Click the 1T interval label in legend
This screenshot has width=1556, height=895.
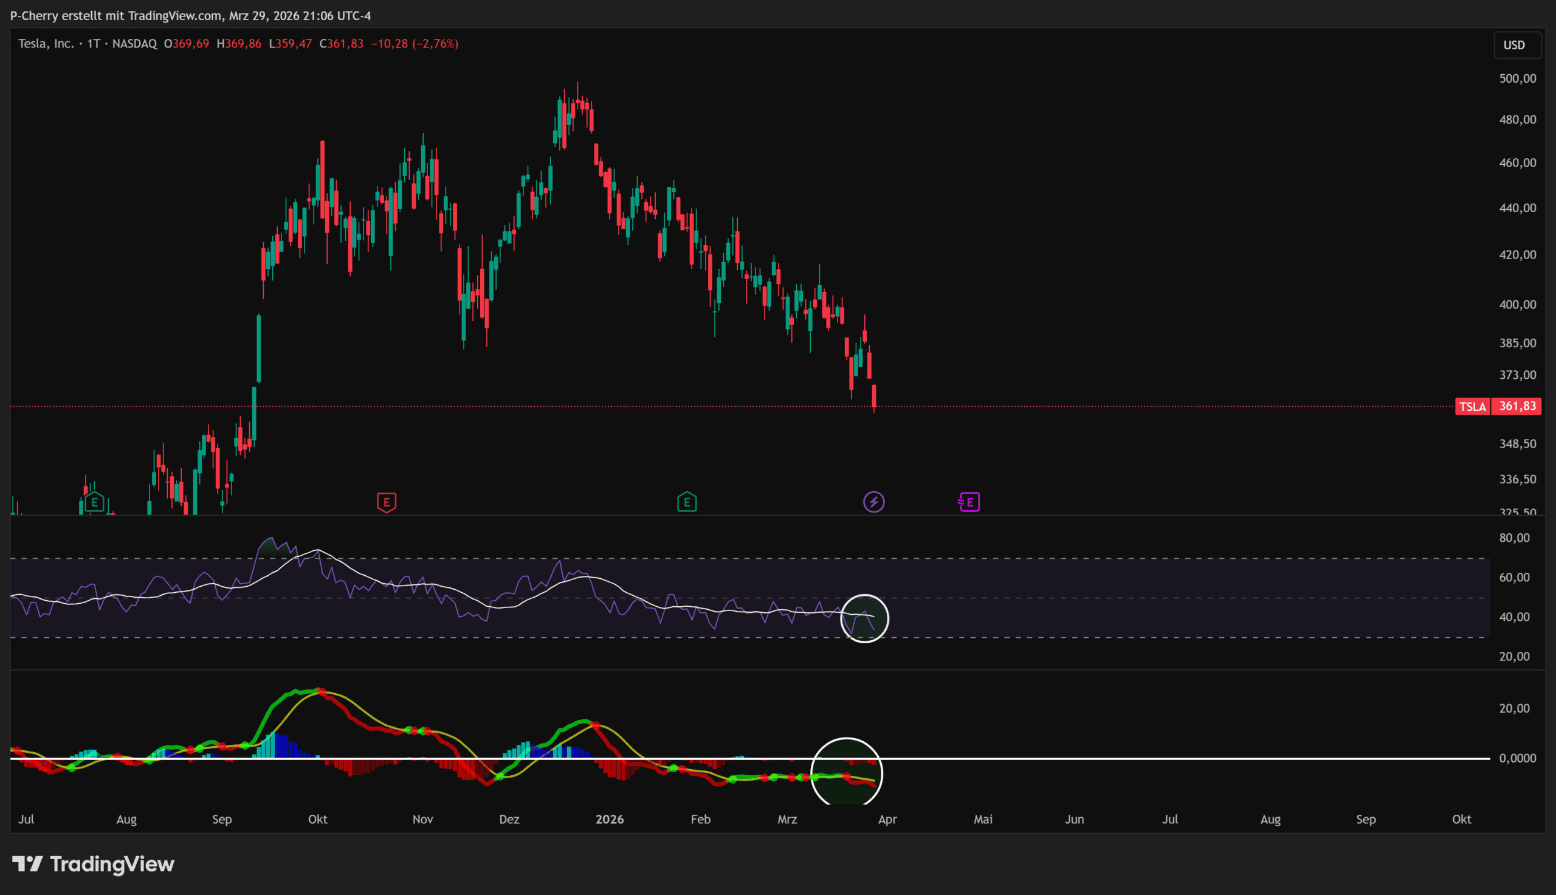tap(94, 44)
